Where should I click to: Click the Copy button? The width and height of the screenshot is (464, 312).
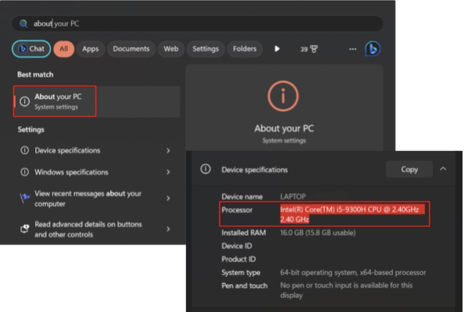point(409,169)
